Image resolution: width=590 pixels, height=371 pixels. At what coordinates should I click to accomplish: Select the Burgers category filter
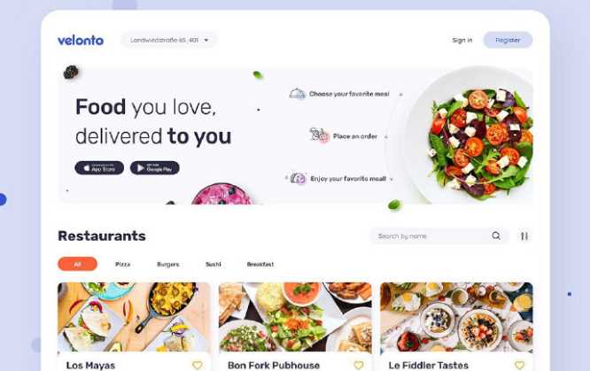pos(167,264)
